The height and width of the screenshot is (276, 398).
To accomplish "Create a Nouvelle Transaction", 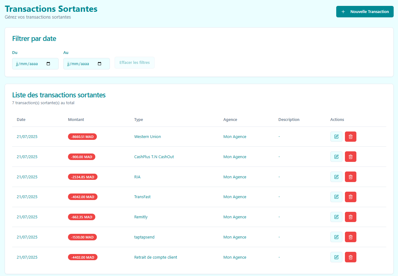I will point(365,12).
